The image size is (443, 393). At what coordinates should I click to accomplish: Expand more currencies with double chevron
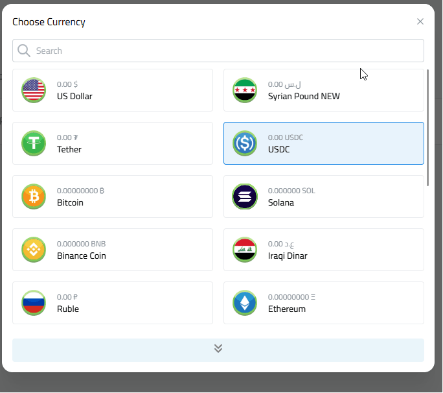218,350
